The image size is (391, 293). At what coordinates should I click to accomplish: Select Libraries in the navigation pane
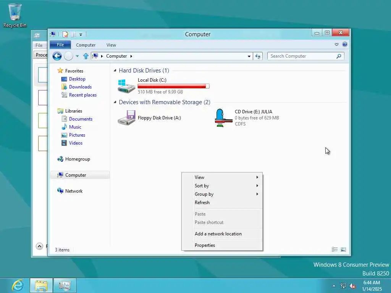click(x=74, y=111)
